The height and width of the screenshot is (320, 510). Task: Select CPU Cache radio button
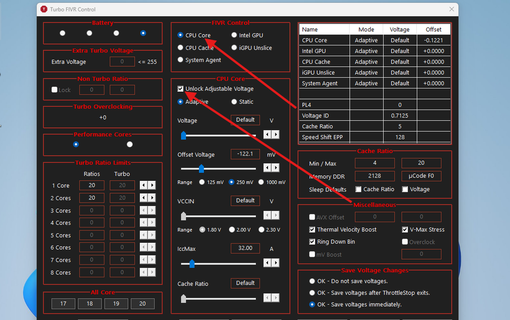[180, 47]
